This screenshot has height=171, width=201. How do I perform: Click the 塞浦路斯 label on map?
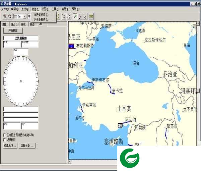tap(114, 141)
